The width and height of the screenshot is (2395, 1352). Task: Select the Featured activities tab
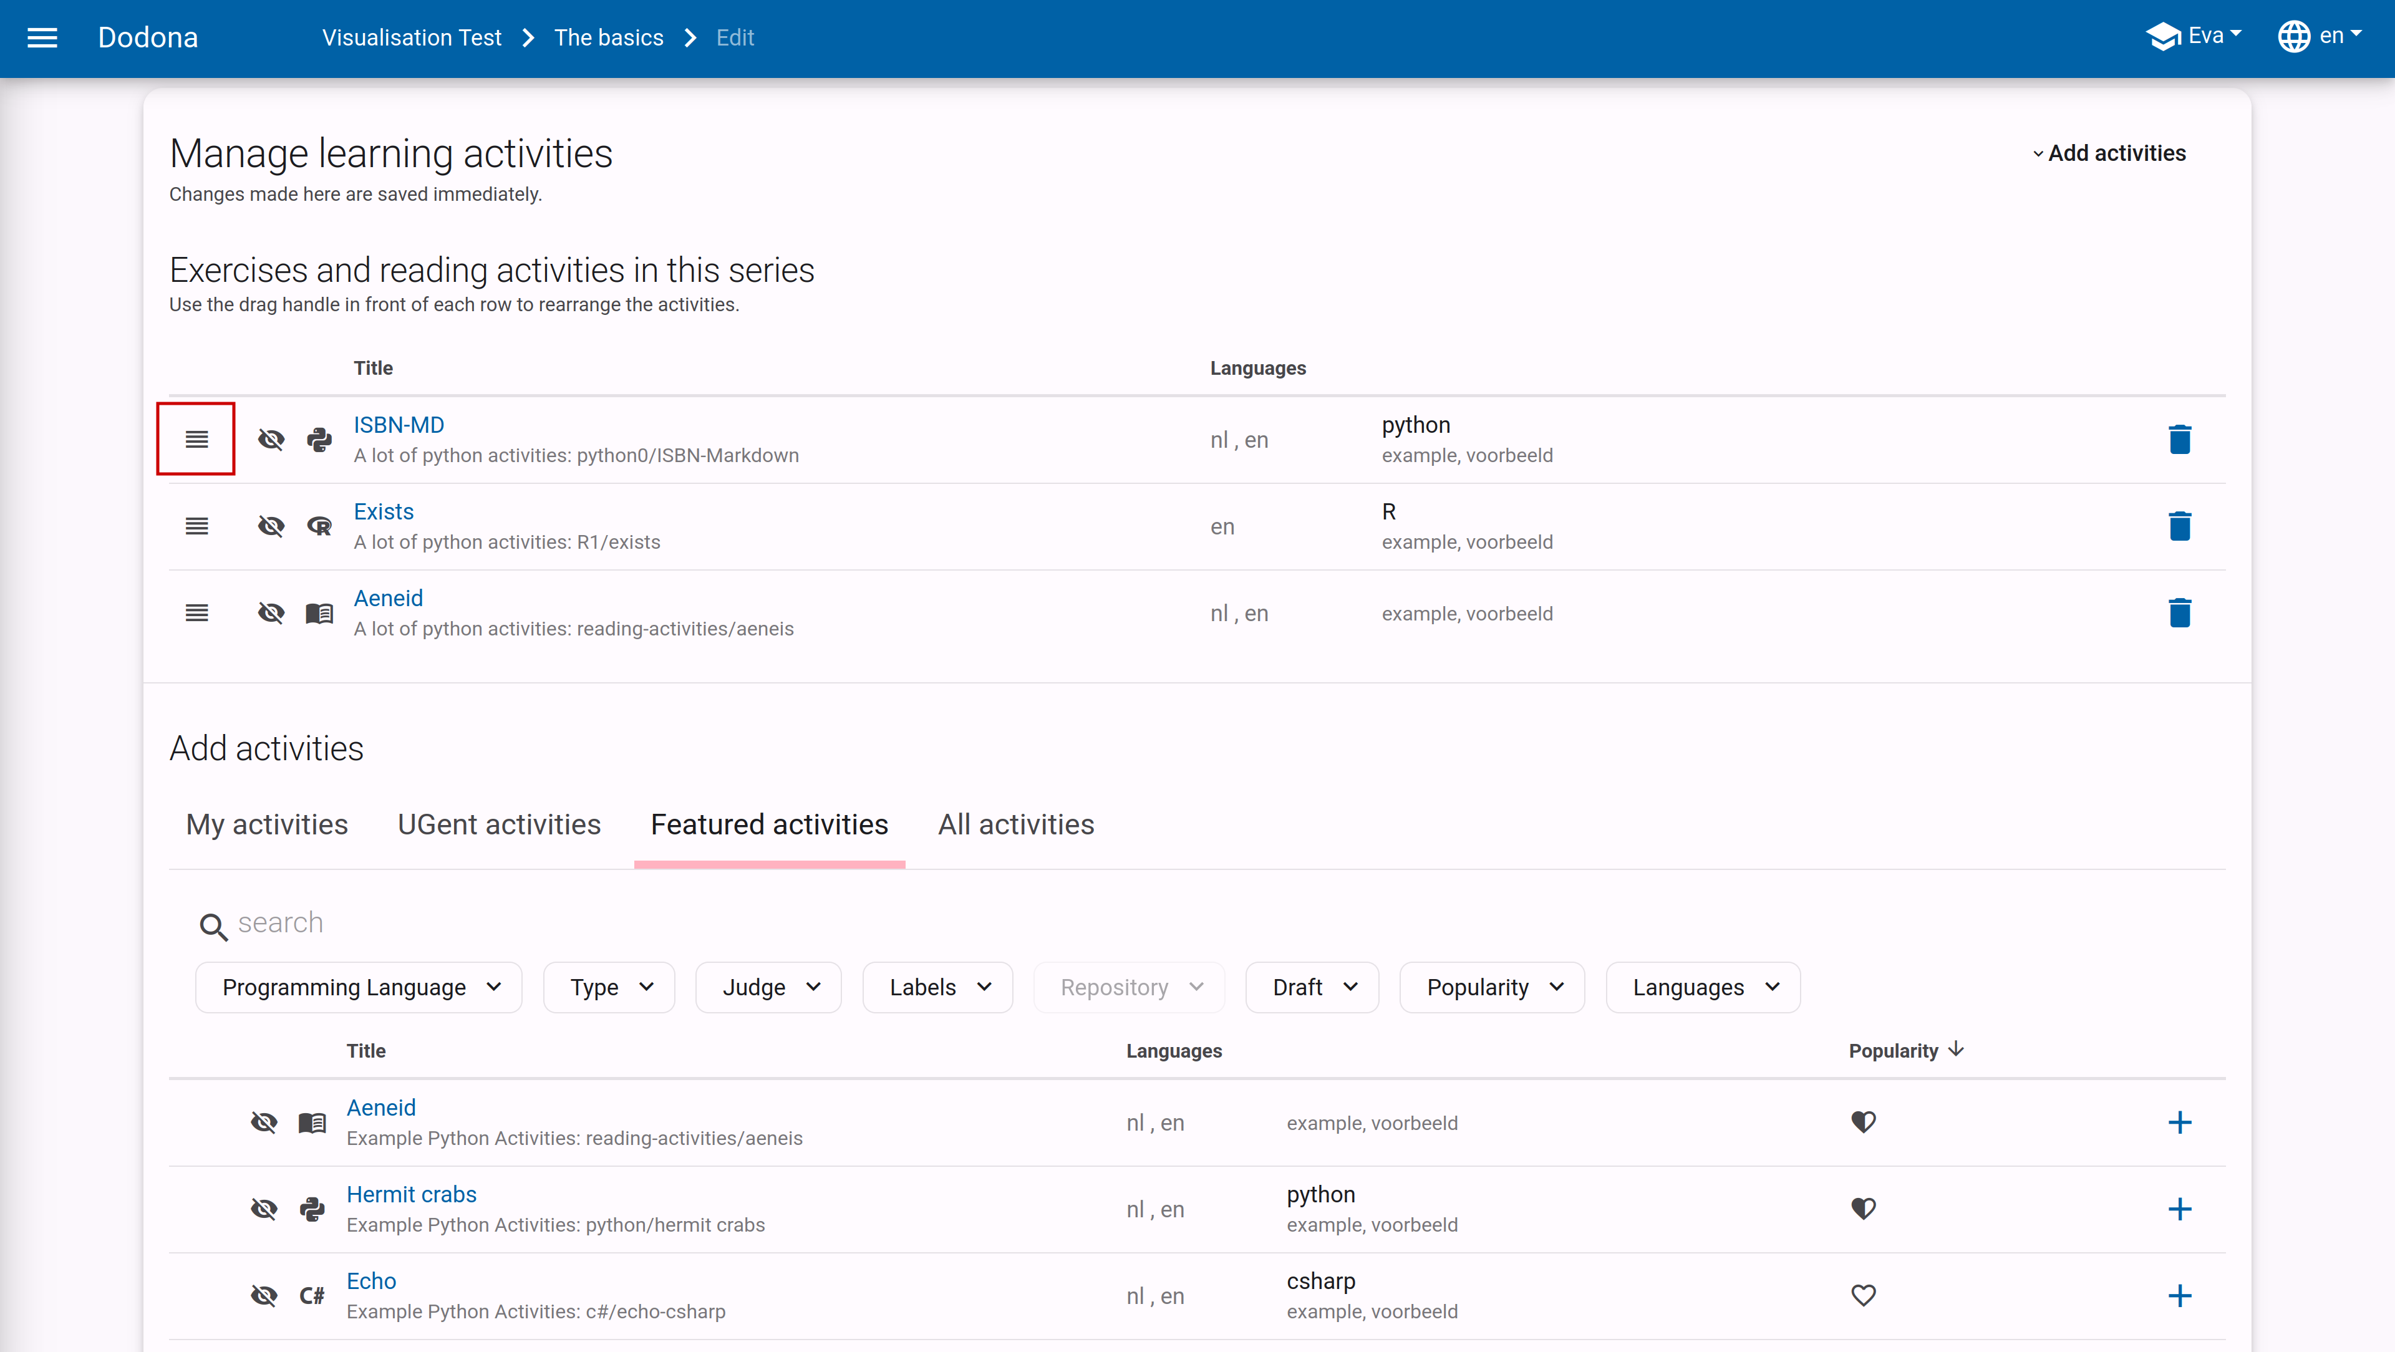pos(769,824)
